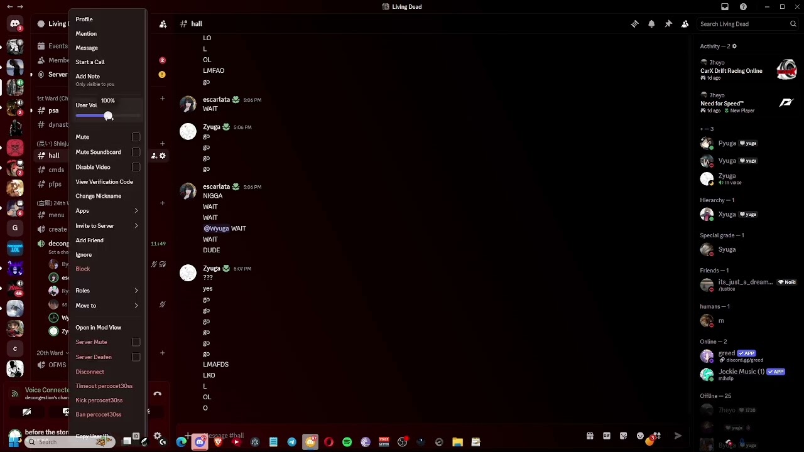Open the Inbox icon in title bar
This screenshot has width=804, height=452.
725,6
